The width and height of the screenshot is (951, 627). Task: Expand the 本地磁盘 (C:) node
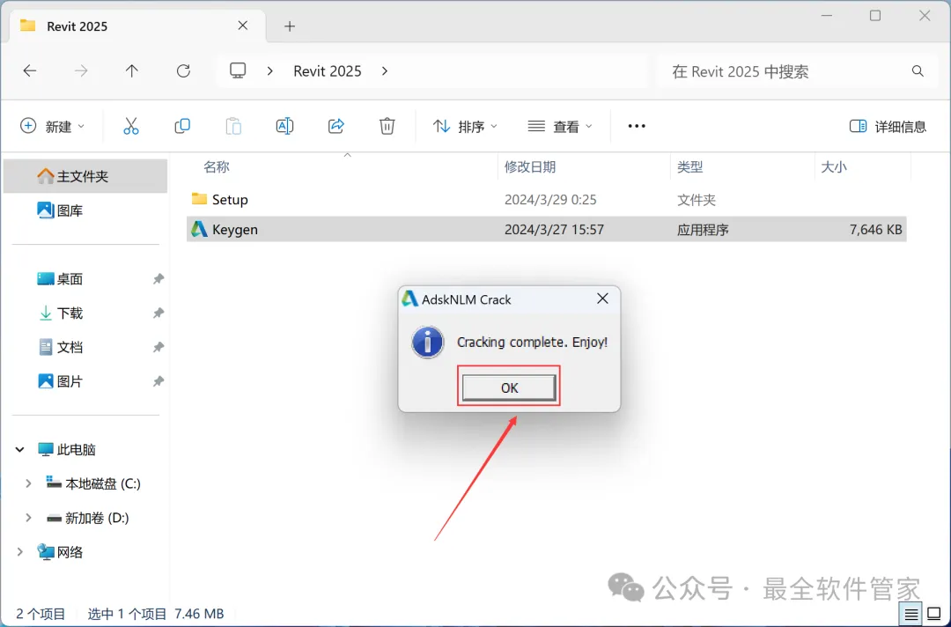[28, 483]
